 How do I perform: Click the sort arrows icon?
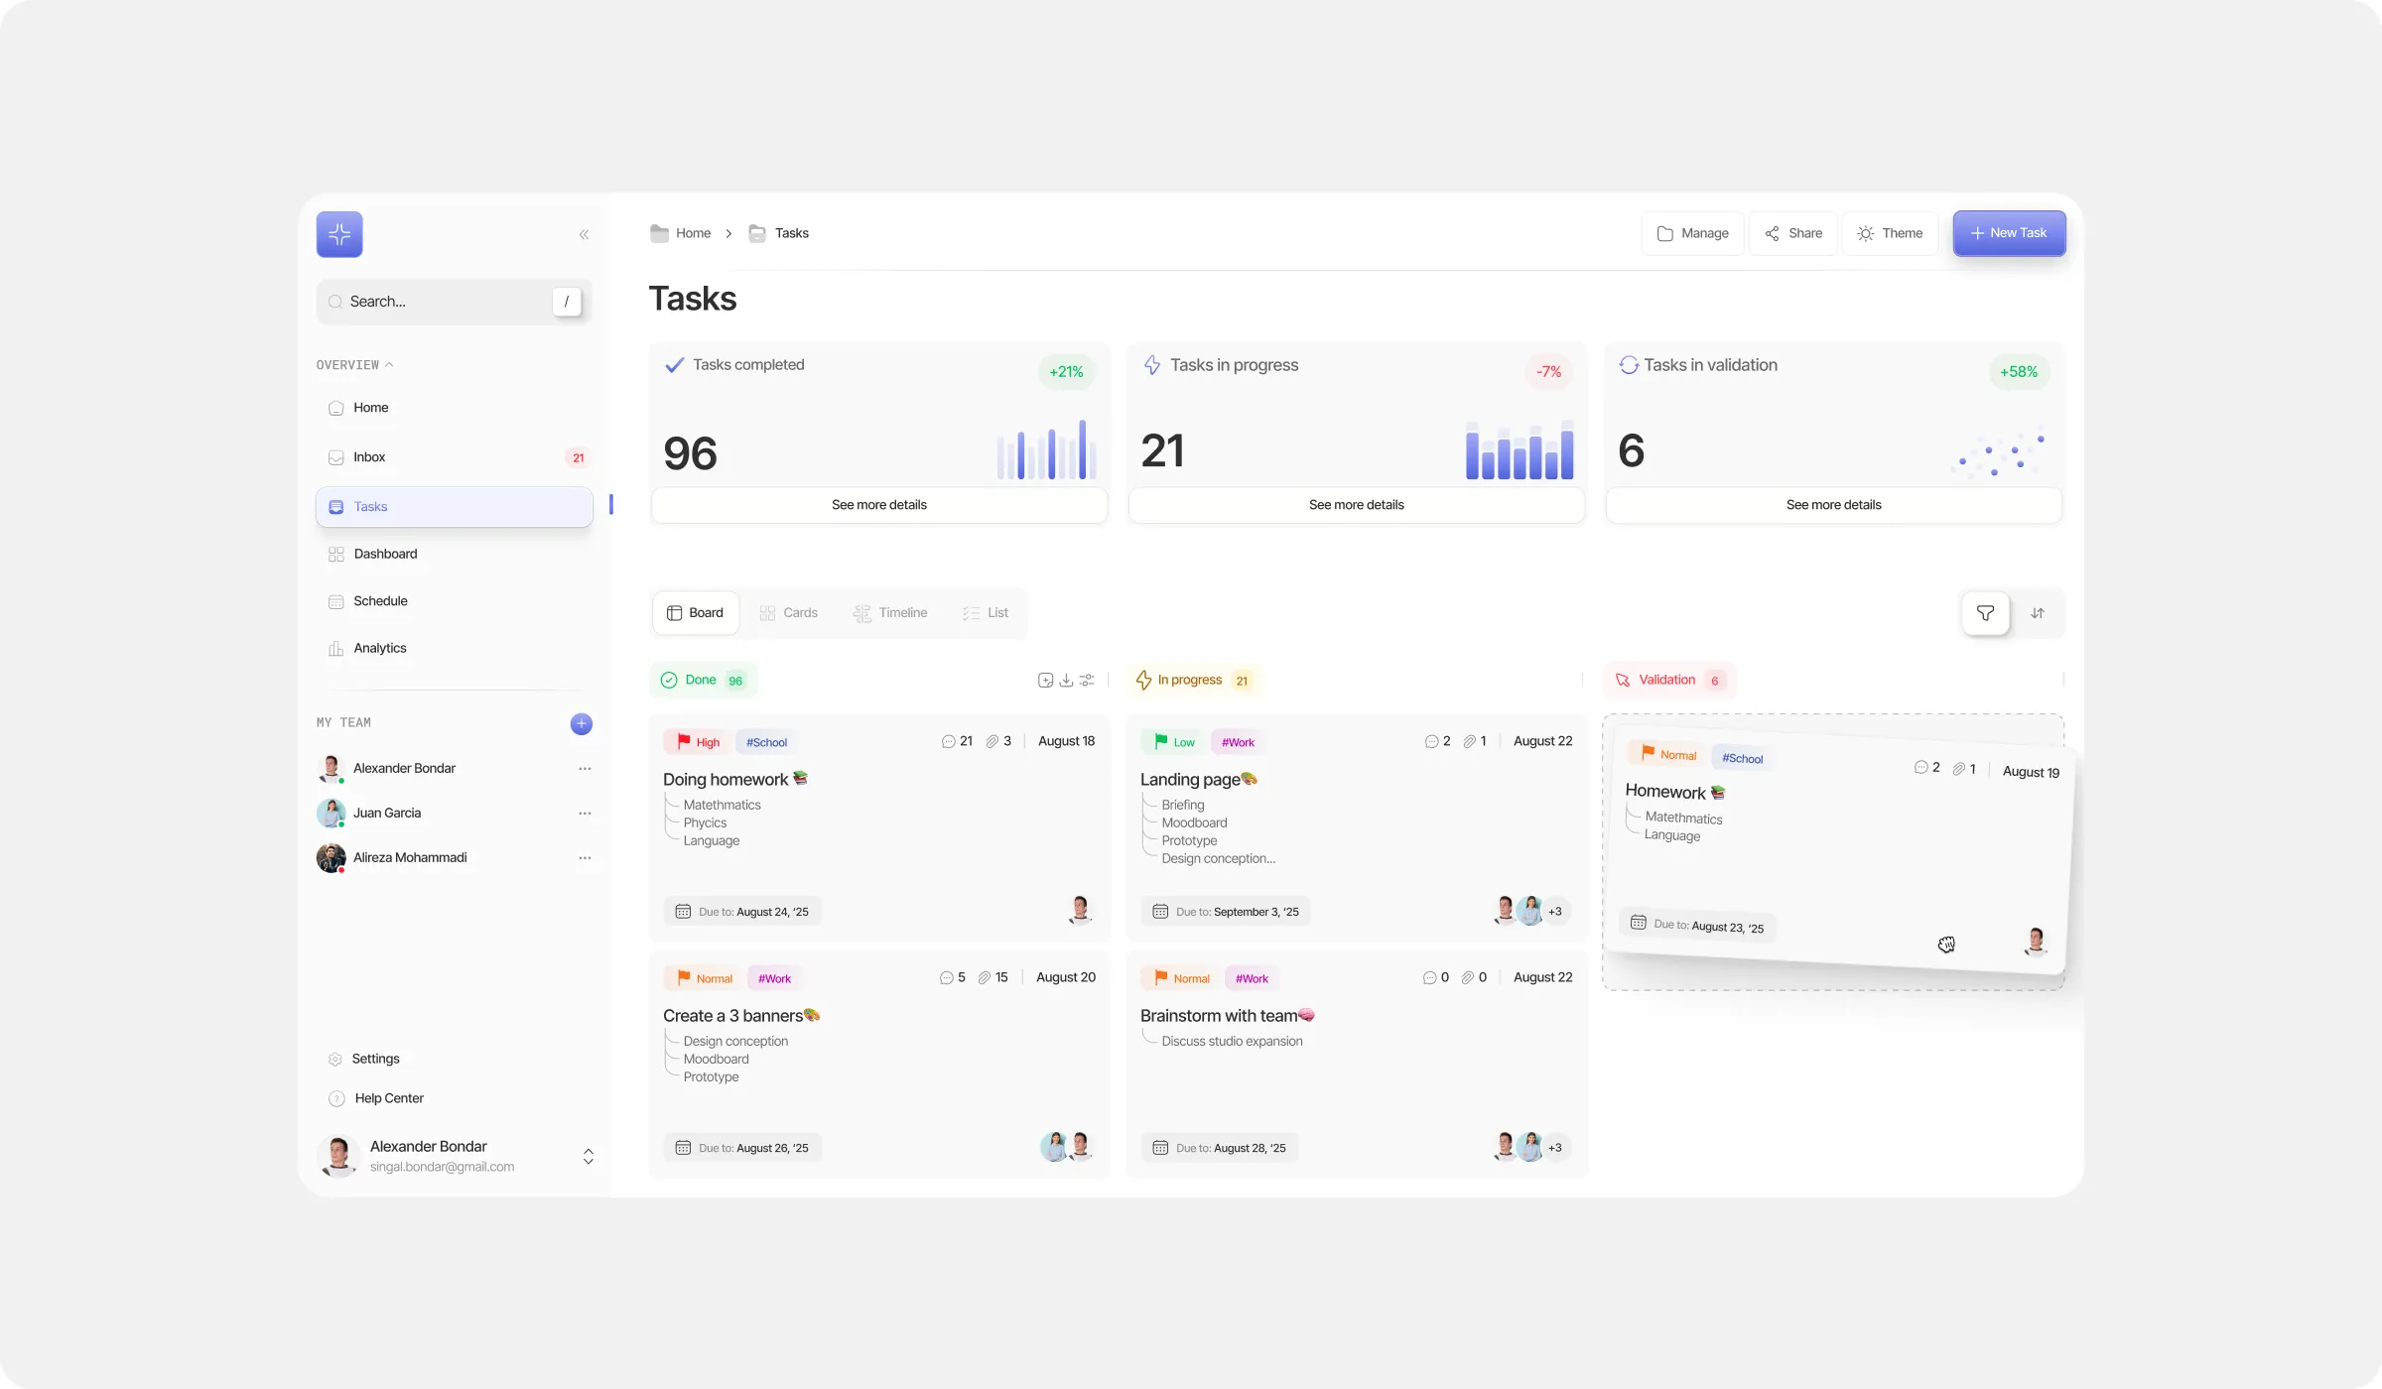[2038, 613]
